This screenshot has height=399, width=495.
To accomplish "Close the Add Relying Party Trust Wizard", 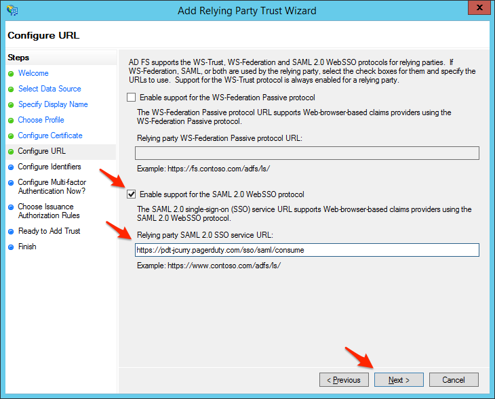I will 479,9.
